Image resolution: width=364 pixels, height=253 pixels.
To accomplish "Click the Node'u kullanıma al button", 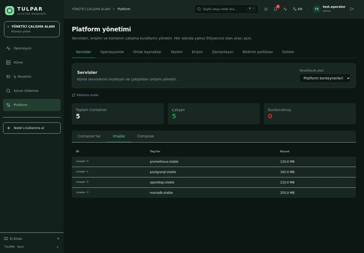I will [x=32, y=128].
